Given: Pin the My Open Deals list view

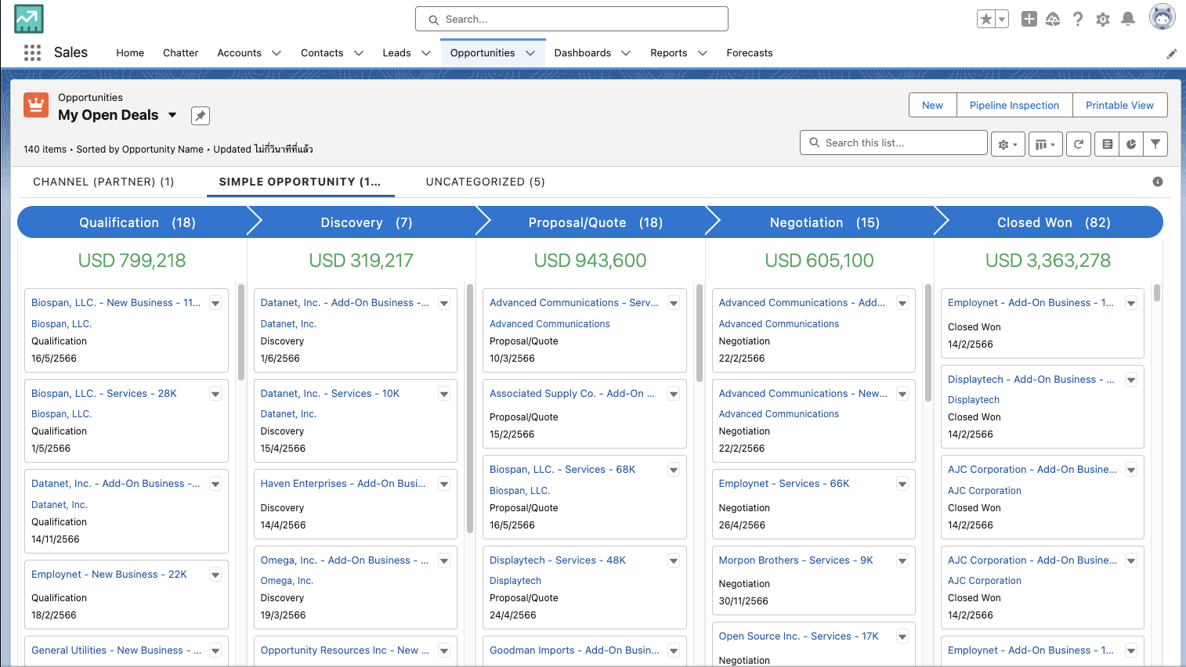Looking at the screenshot, I should [x=201, y=116].
